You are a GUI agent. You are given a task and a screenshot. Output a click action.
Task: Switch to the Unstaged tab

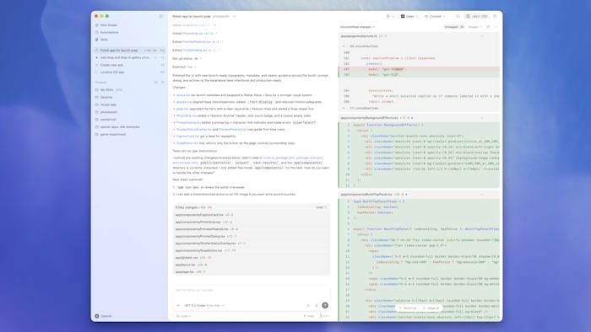click(x=454, y=27)
